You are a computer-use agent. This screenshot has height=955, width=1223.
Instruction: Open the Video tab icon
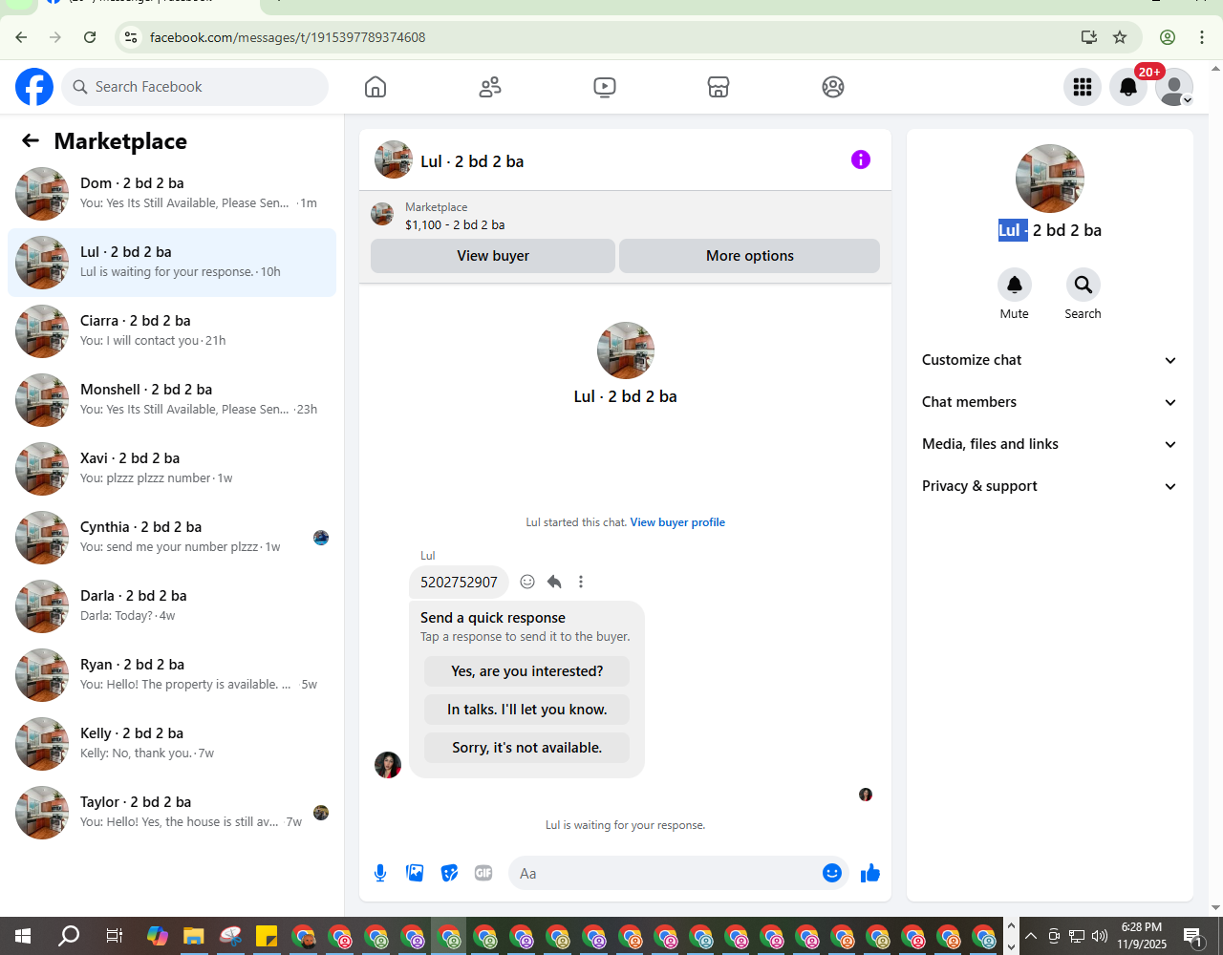point(605,87)
